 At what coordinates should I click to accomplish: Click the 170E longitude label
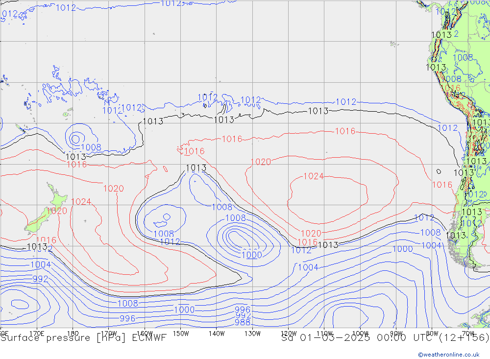click(x=37, y=334)
